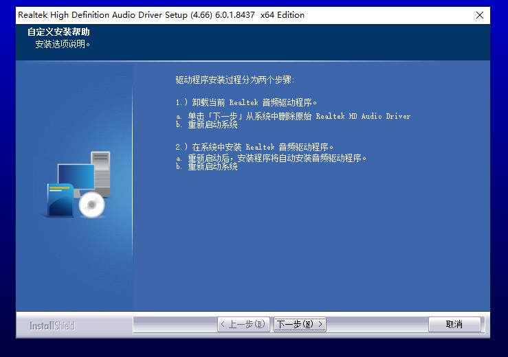The image size is (508, 357).
Task: Click the line 单击「下一步」从系统中删除原始 Realtek HD Audio Driver
Action: pyautogui.click(x=294, y=116)
